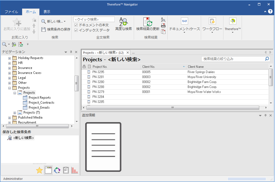Open help via the question mark icon

(270, 11)
